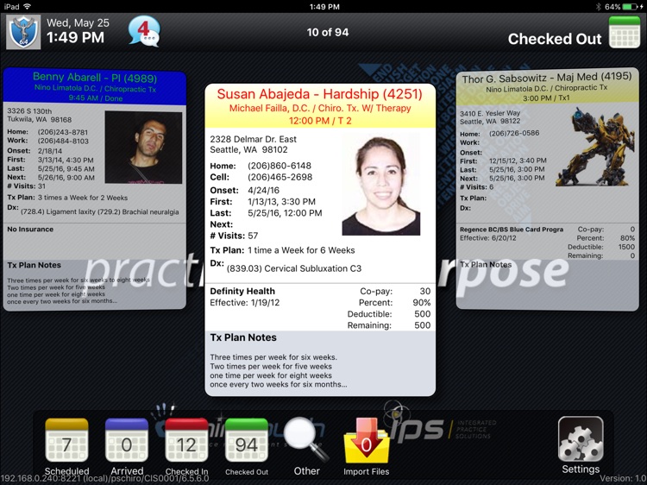Tap Thor's address 3410 E. Yesler Way
The image size is (647, 485).
pos(490,113)
